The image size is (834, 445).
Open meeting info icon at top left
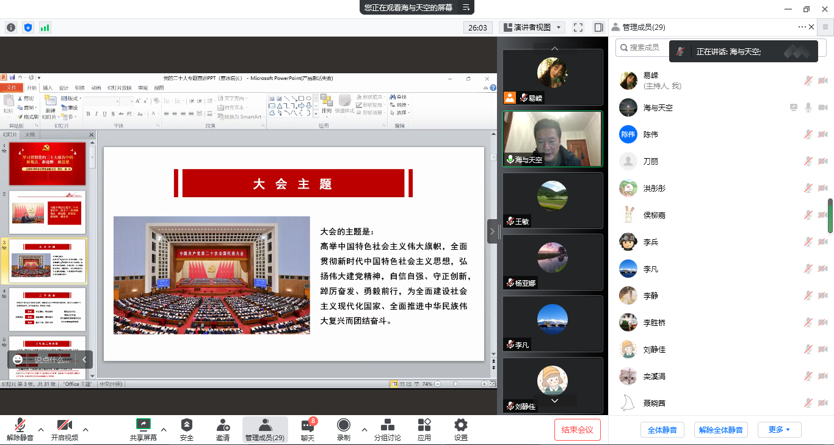11,27
